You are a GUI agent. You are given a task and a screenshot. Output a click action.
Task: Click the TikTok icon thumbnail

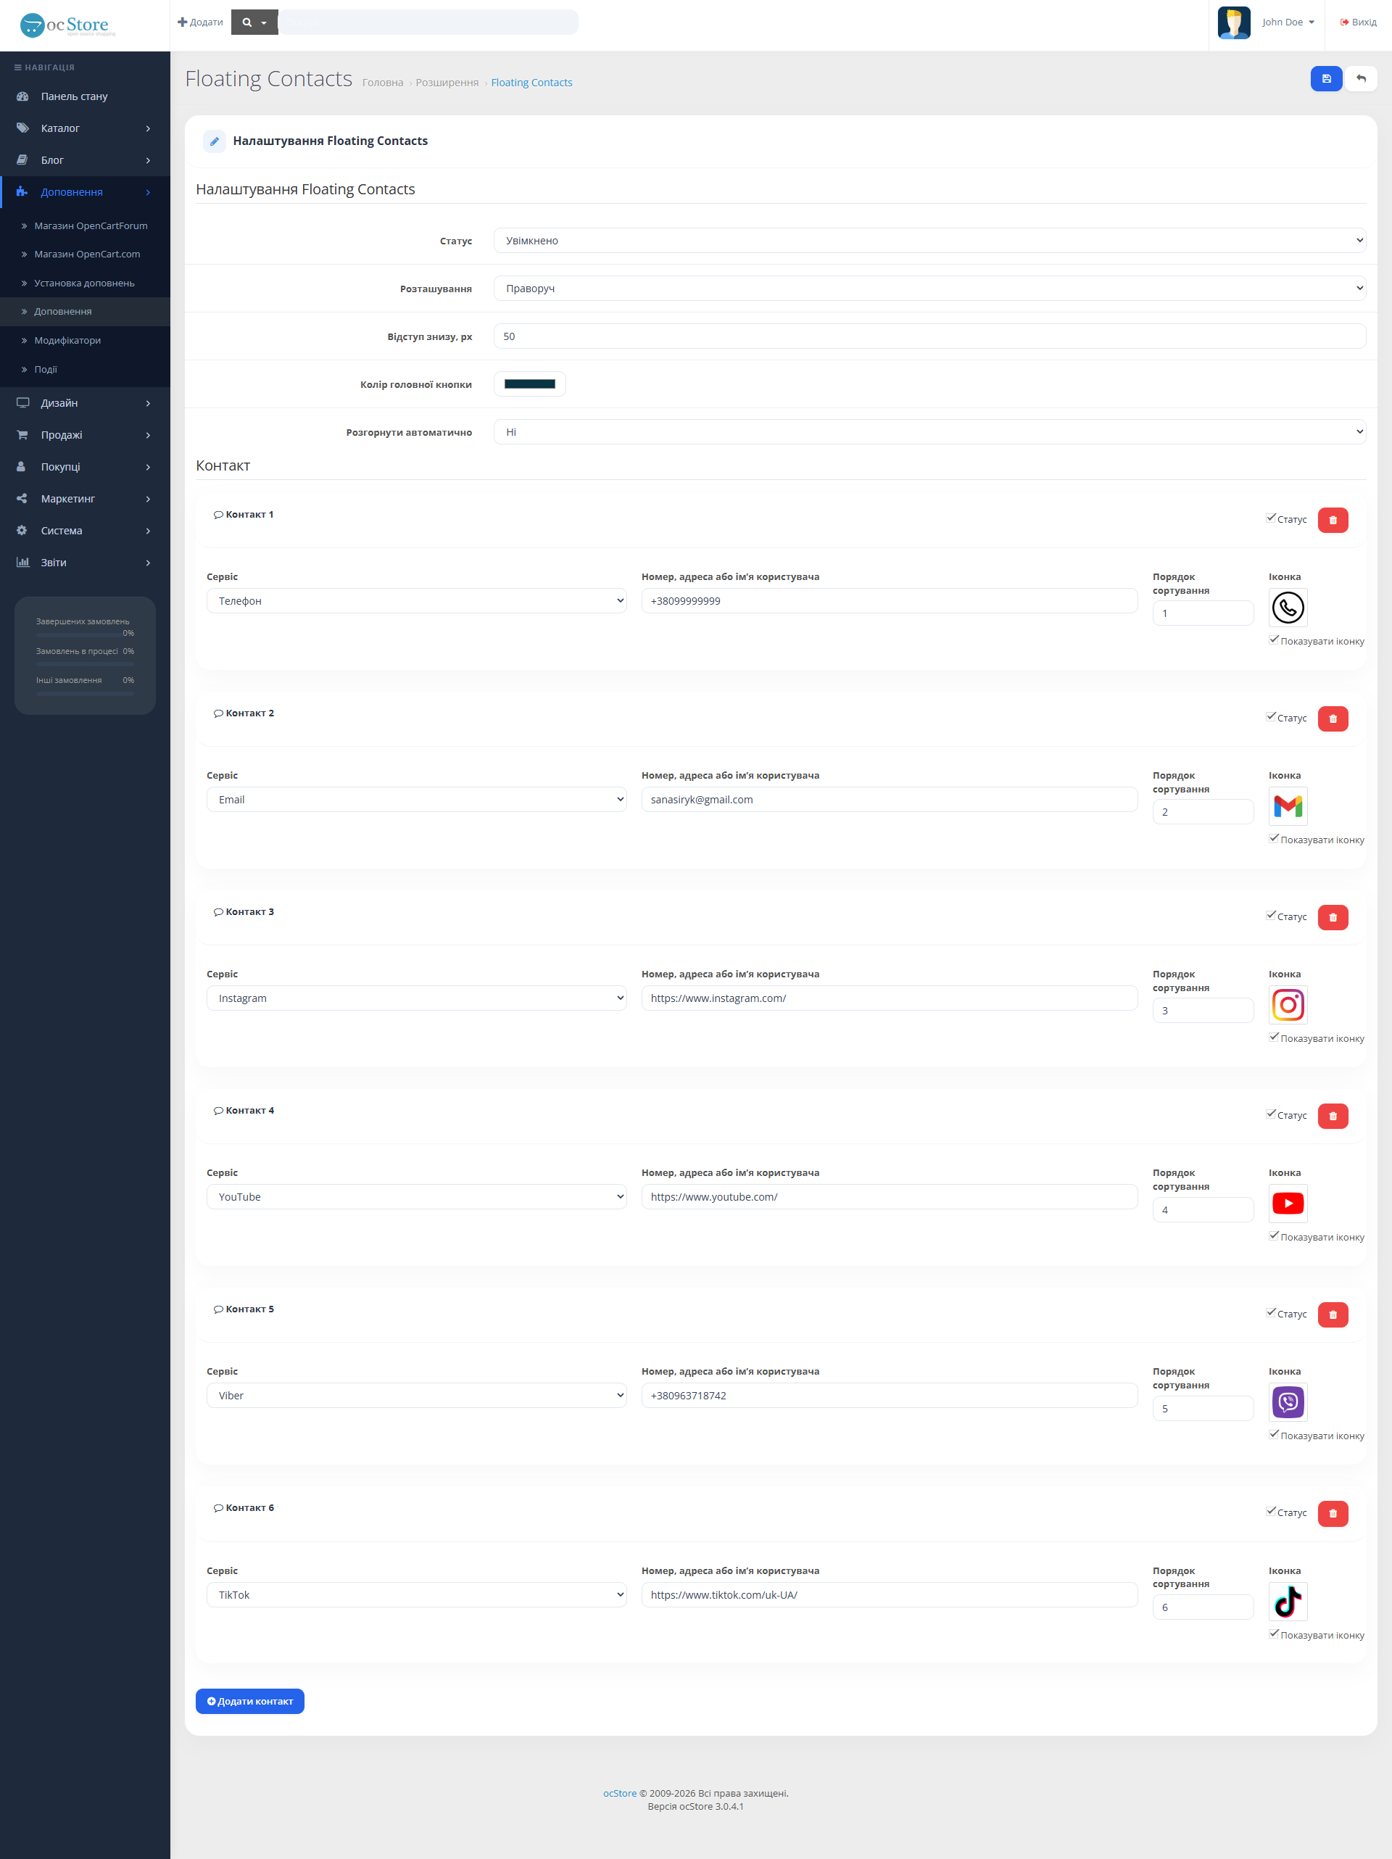(x=1288, y=1601)
